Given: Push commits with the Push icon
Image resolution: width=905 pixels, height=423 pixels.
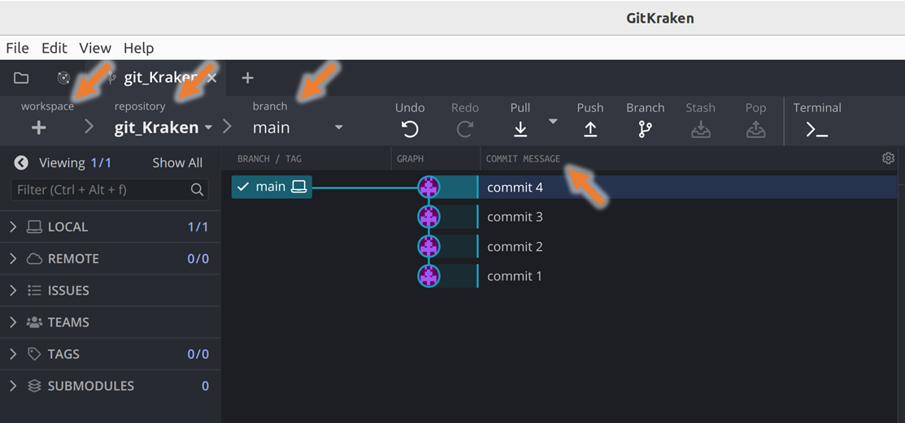Looking at the screenshot, I should coord(590,129).
